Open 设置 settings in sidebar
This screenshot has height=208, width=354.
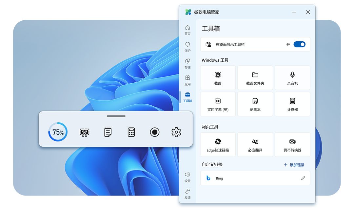click(187, 177)
